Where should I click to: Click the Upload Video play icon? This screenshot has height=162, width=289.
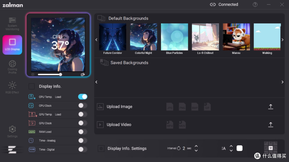tap(100, 125)
